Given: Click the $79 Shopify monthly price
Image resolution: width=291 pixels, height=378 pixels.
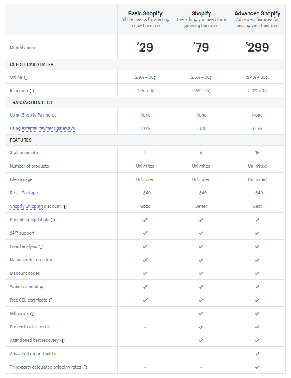Looking at the screenshot, I should click(x=201, y=47).
